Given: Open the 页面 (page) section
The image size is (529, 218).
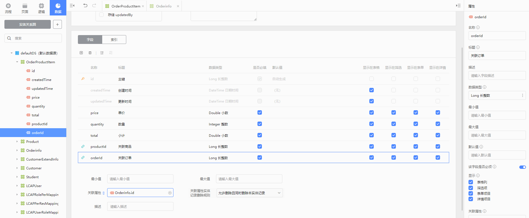Looking at the screenshot, I should (25, 8).
